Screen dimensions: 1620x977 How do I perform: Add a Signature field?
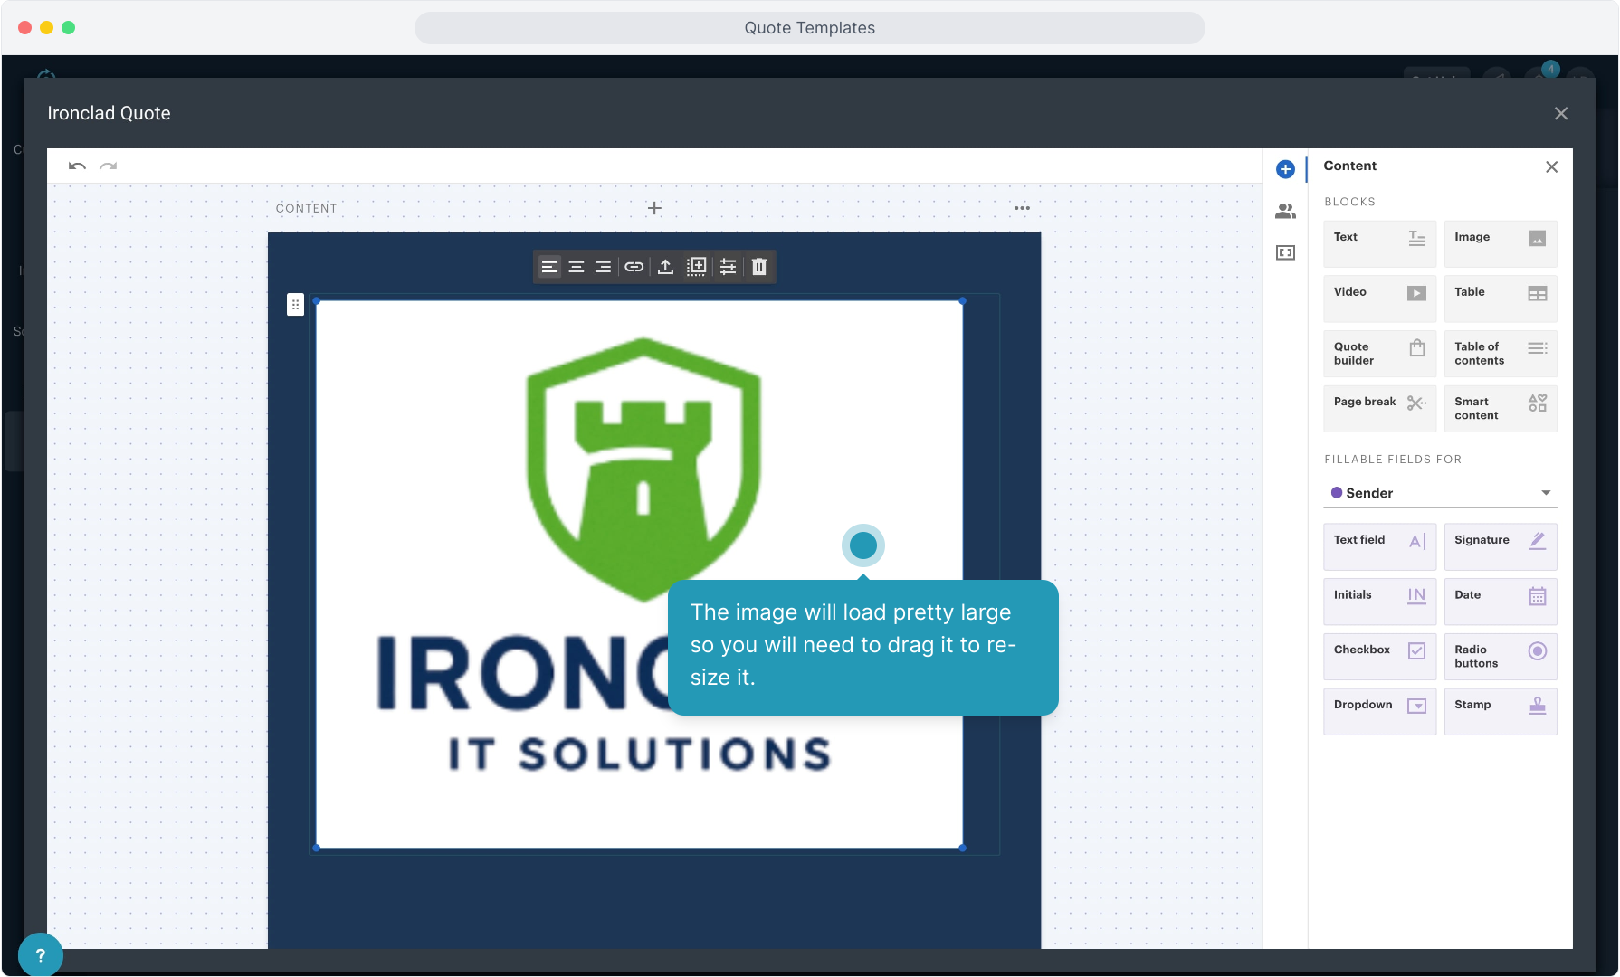[1500, 546]
